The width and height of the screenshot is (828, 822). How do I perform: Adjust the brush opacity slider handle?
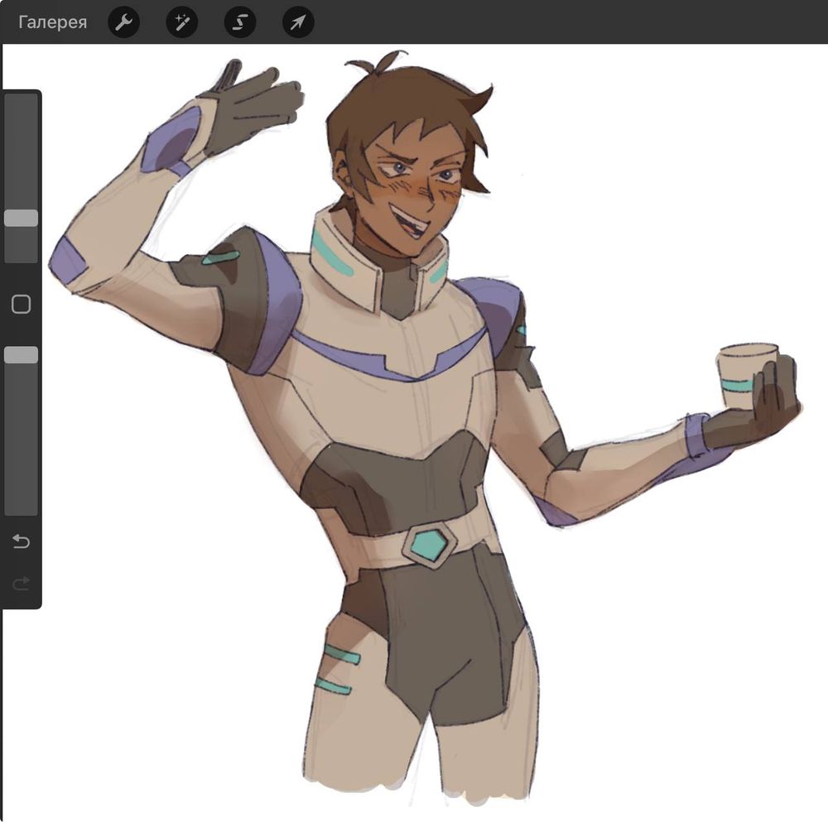(22, 355)
